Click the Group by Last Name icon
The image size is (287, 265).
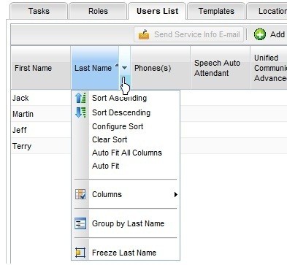(80, 223)
